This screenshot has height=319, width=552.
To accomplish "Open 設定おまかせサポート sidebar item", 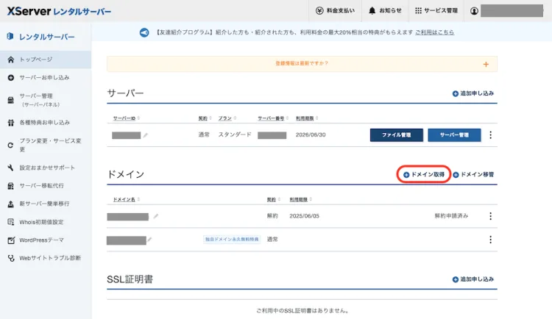I will click(46, 168).
